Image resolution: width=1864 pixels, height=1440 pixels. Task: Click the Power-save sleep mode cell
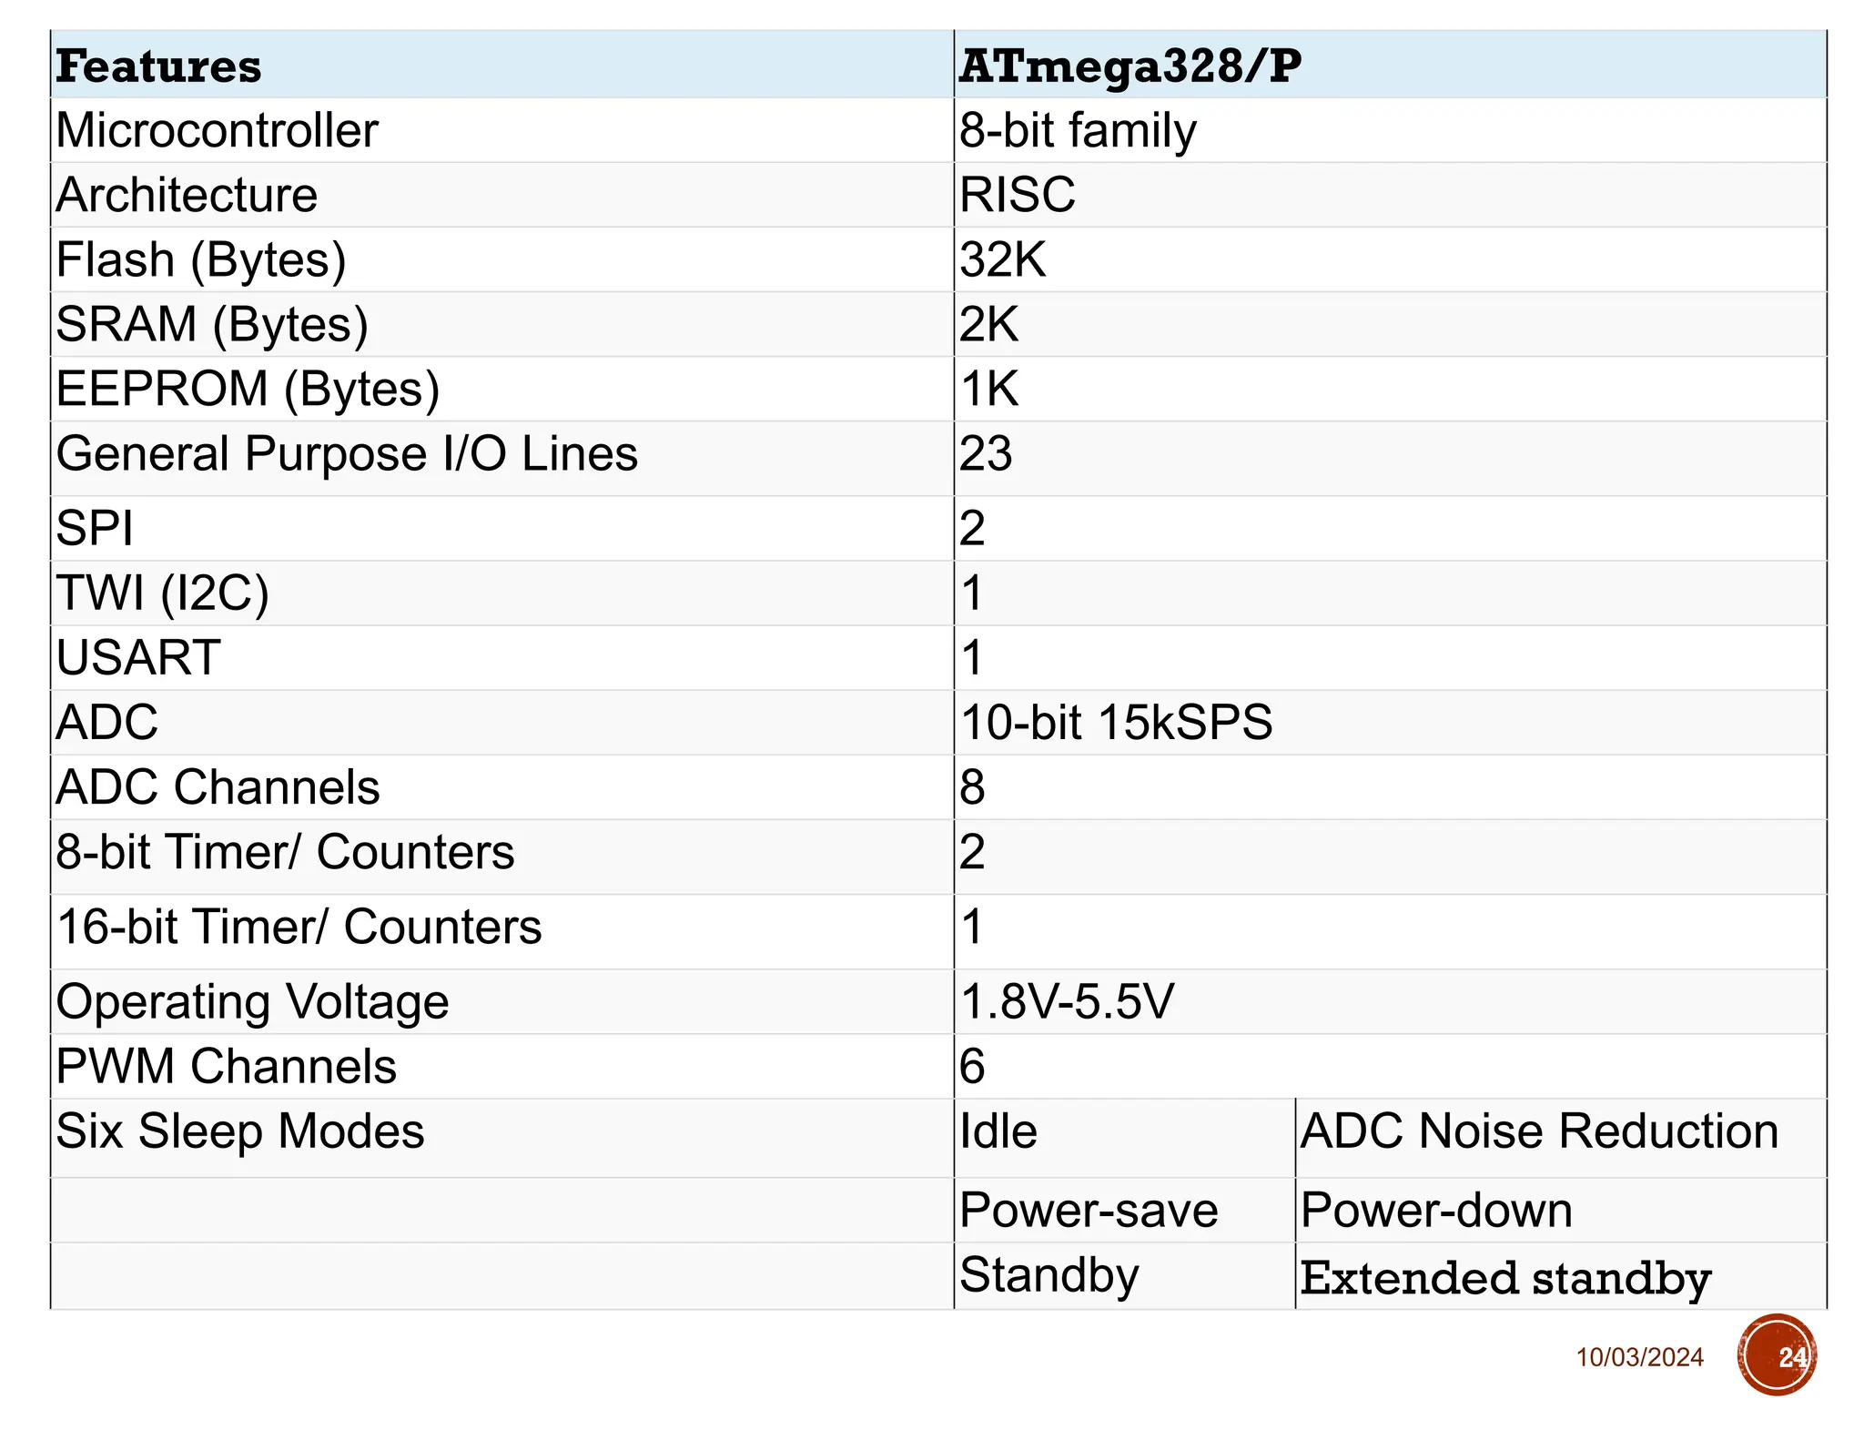click(x=1089, y=1211)
